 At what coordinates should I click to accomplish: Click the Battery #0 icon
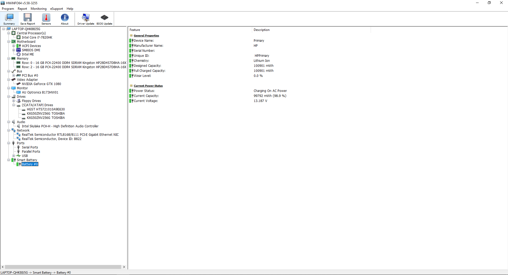19,164
